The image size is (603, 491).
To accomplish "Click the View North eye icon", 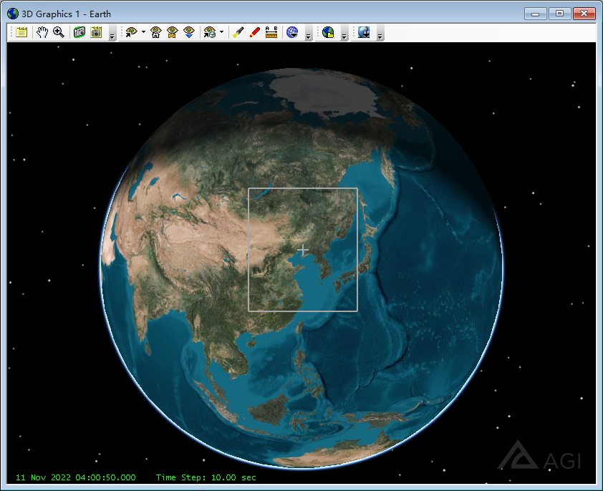I will pyautogui.click(x=171, y=32).
